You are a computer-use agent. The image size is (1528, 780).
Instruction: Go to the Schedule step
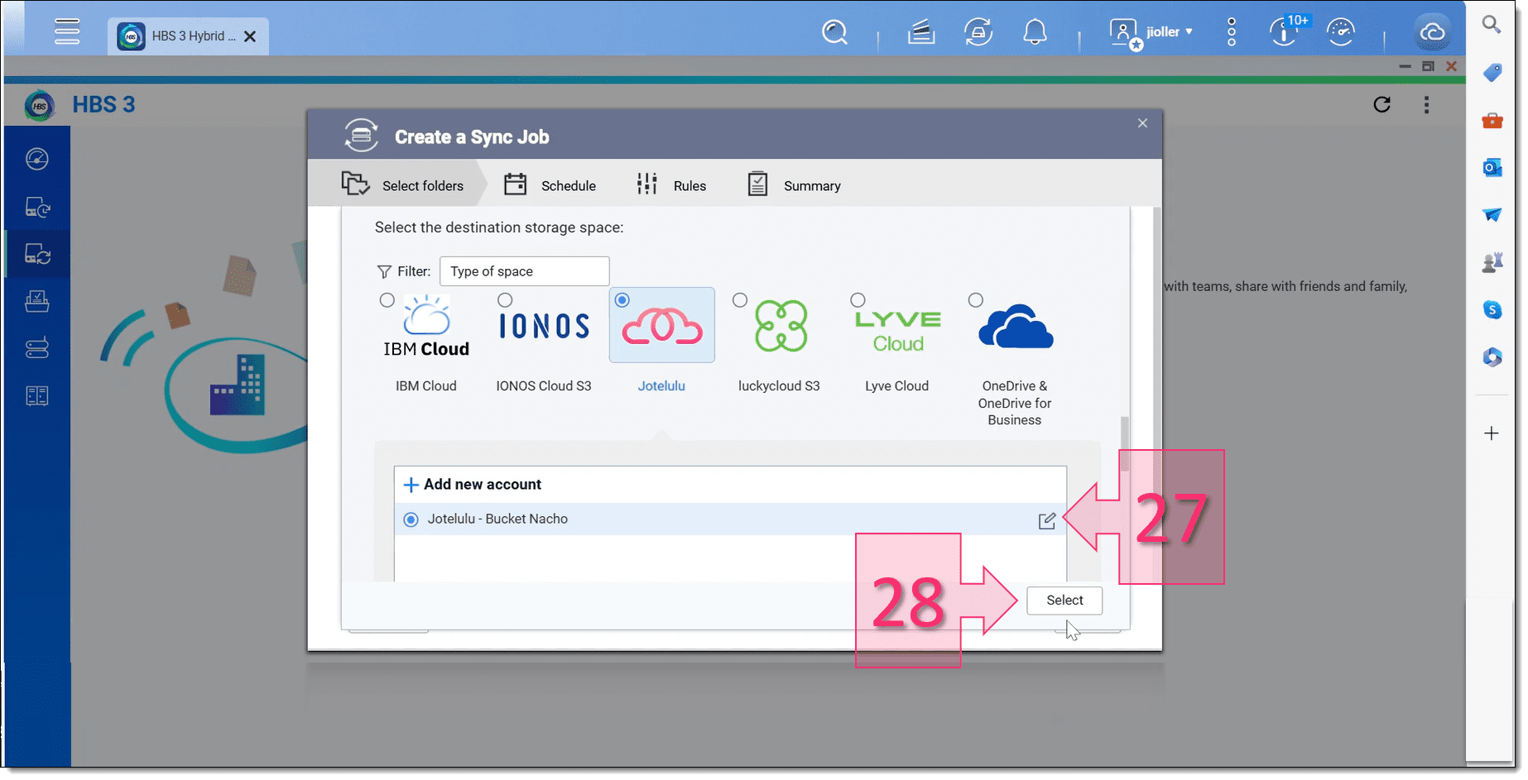pos(550,184)
